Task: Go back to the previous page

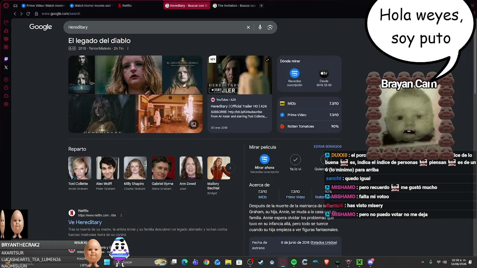Action: 15,14
